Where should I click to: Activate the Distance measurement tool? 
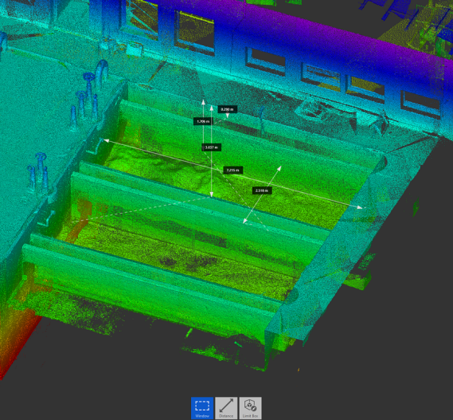[226, 408]
